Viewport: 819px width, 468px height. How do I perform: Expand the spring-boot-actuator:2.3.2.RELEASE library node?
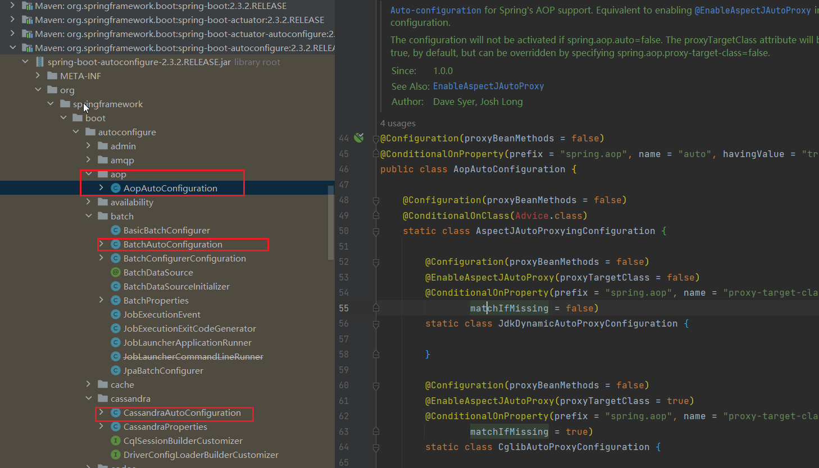(12, 20)
